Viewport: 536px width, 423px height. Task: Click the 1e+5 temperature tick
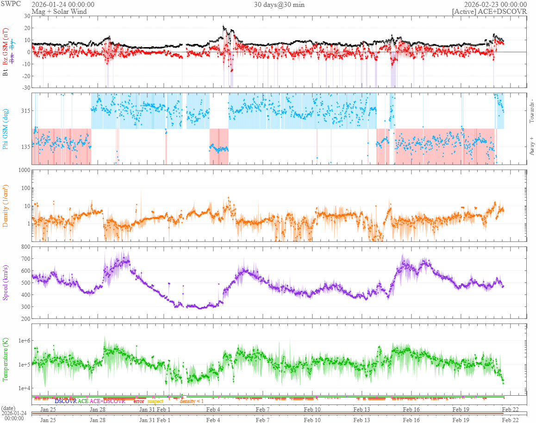pyautogui.click(x=24, y=365)
